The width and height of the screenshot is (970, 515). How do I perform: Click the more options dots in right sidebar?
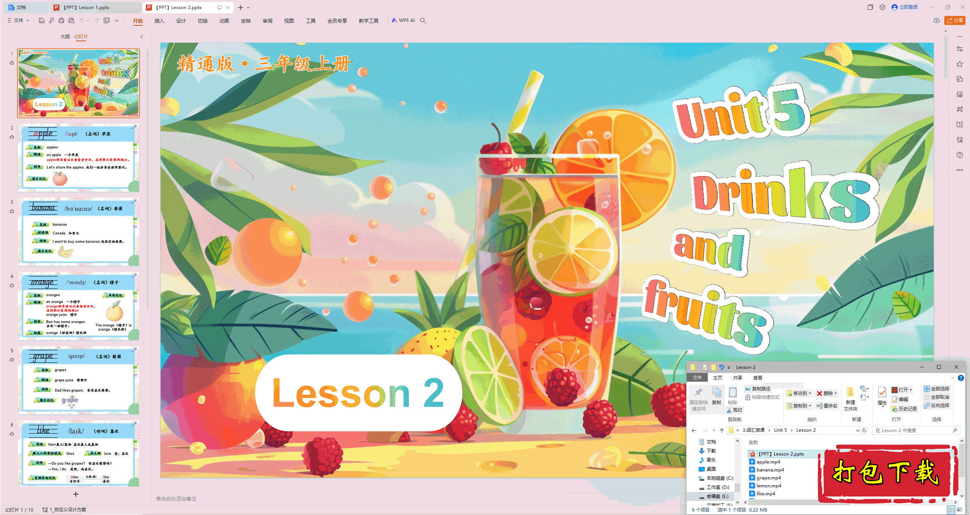click(960, 170)
